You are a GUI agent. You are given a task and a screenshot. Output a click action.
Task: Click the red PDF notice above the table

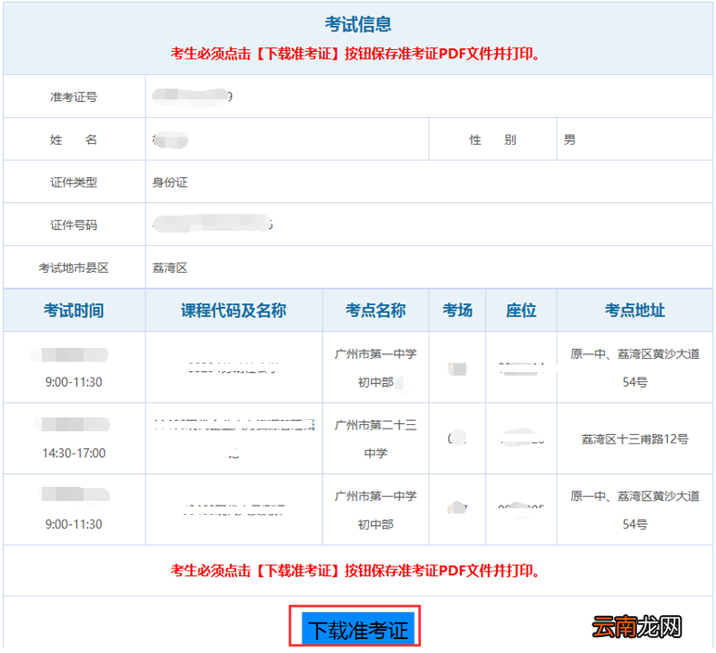pos(355,54)
